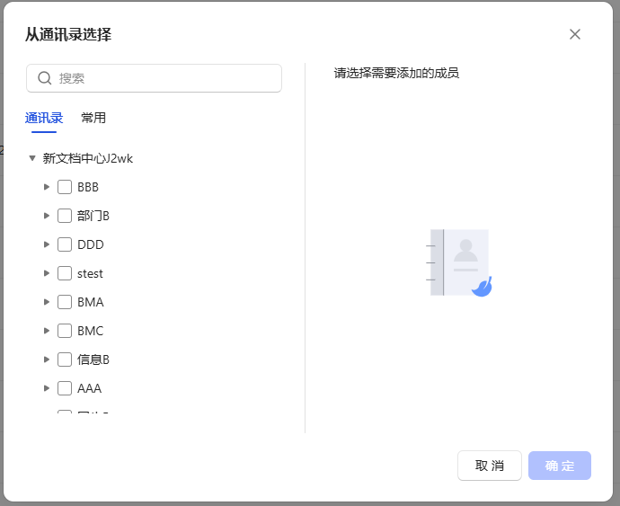Select the DDD checkbox
Screen dimensions: 620x506
point(65,244)
